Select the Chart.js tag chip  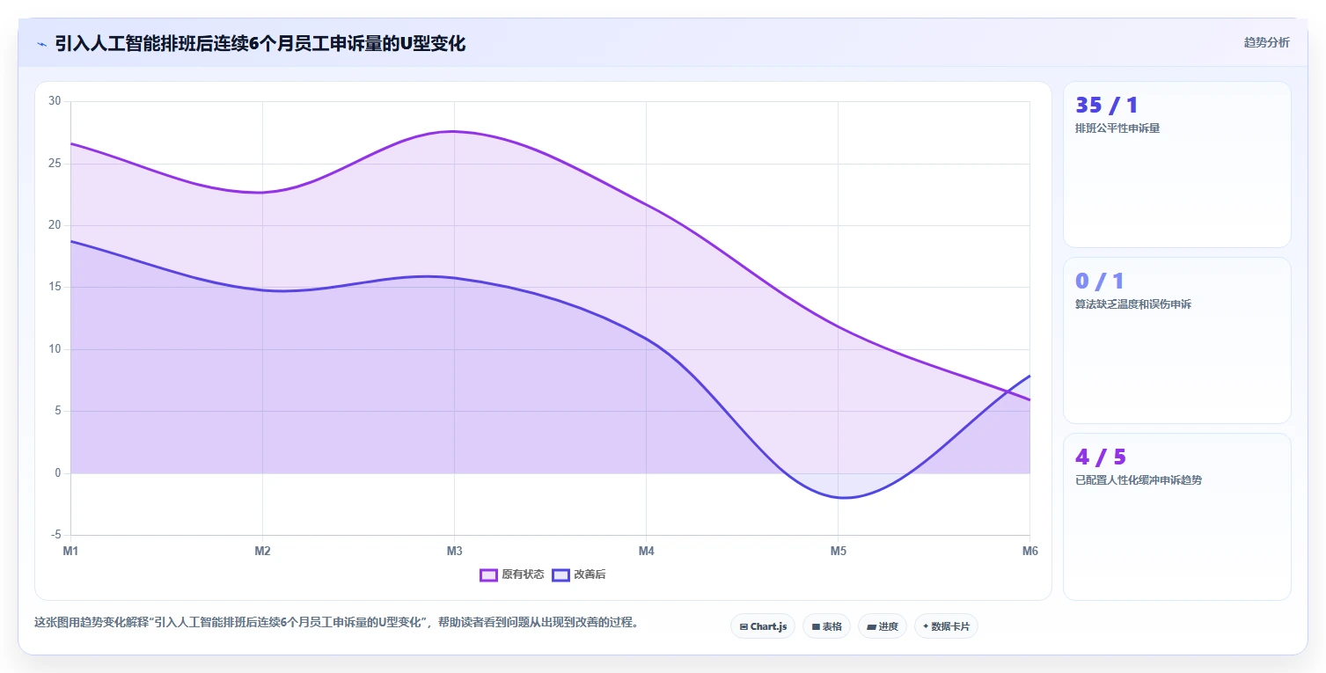coord(763,626)
